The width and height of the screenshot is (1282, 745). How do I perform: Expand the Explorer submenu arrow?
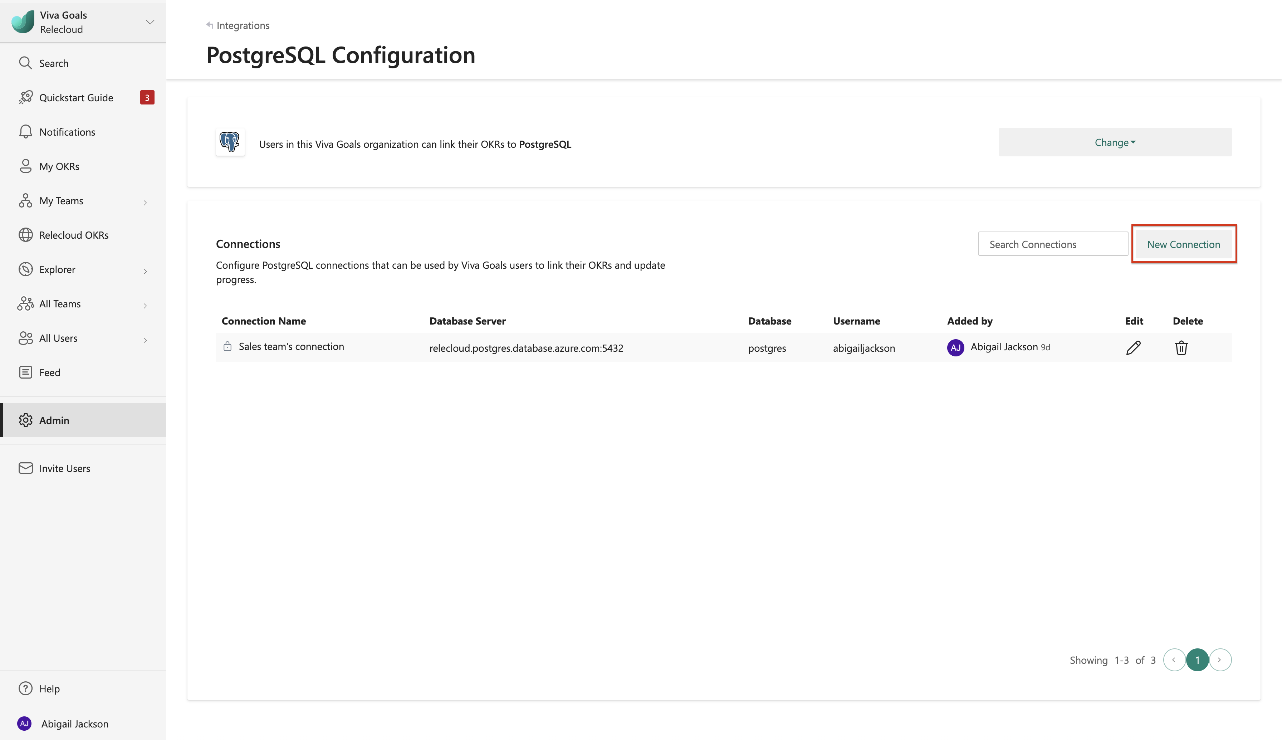click(146, 271)
